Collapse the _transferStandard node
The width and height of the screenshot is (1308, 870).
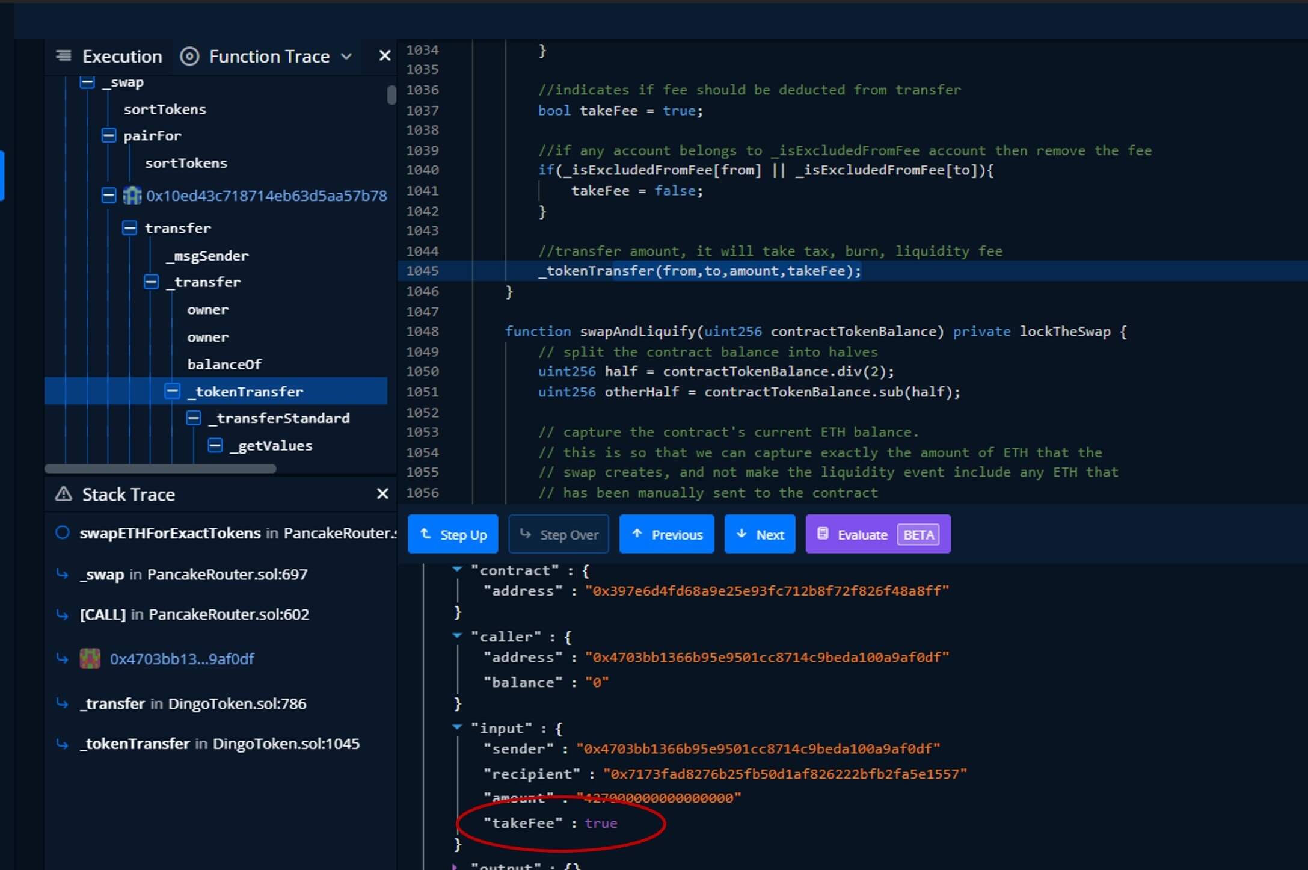194,418
